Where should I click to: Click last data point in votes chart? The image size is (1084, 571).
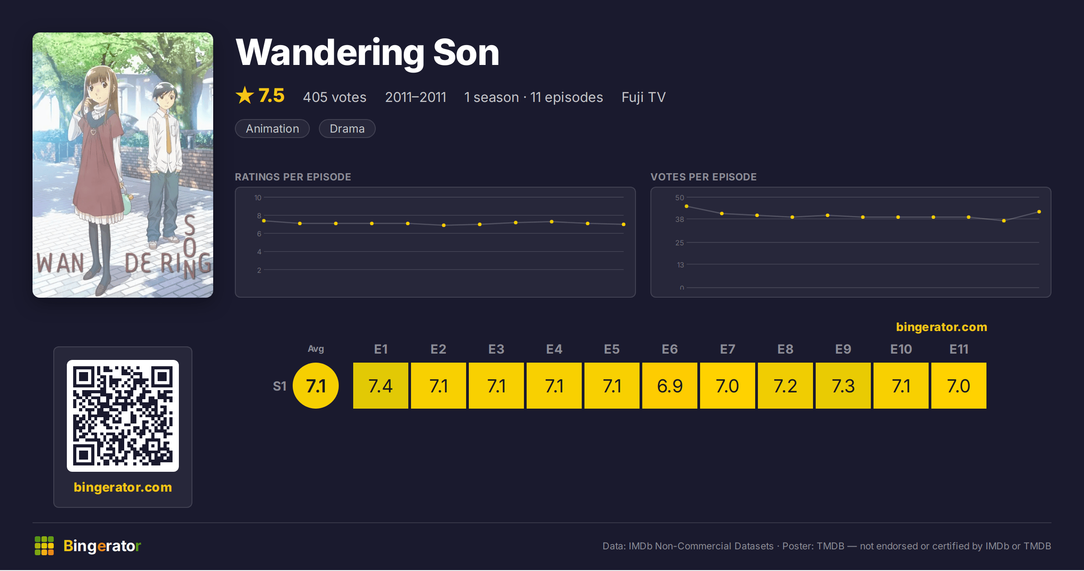click(1039, 212)
